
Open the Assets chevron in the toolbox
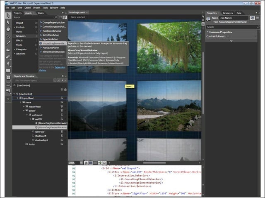(8, 99)
